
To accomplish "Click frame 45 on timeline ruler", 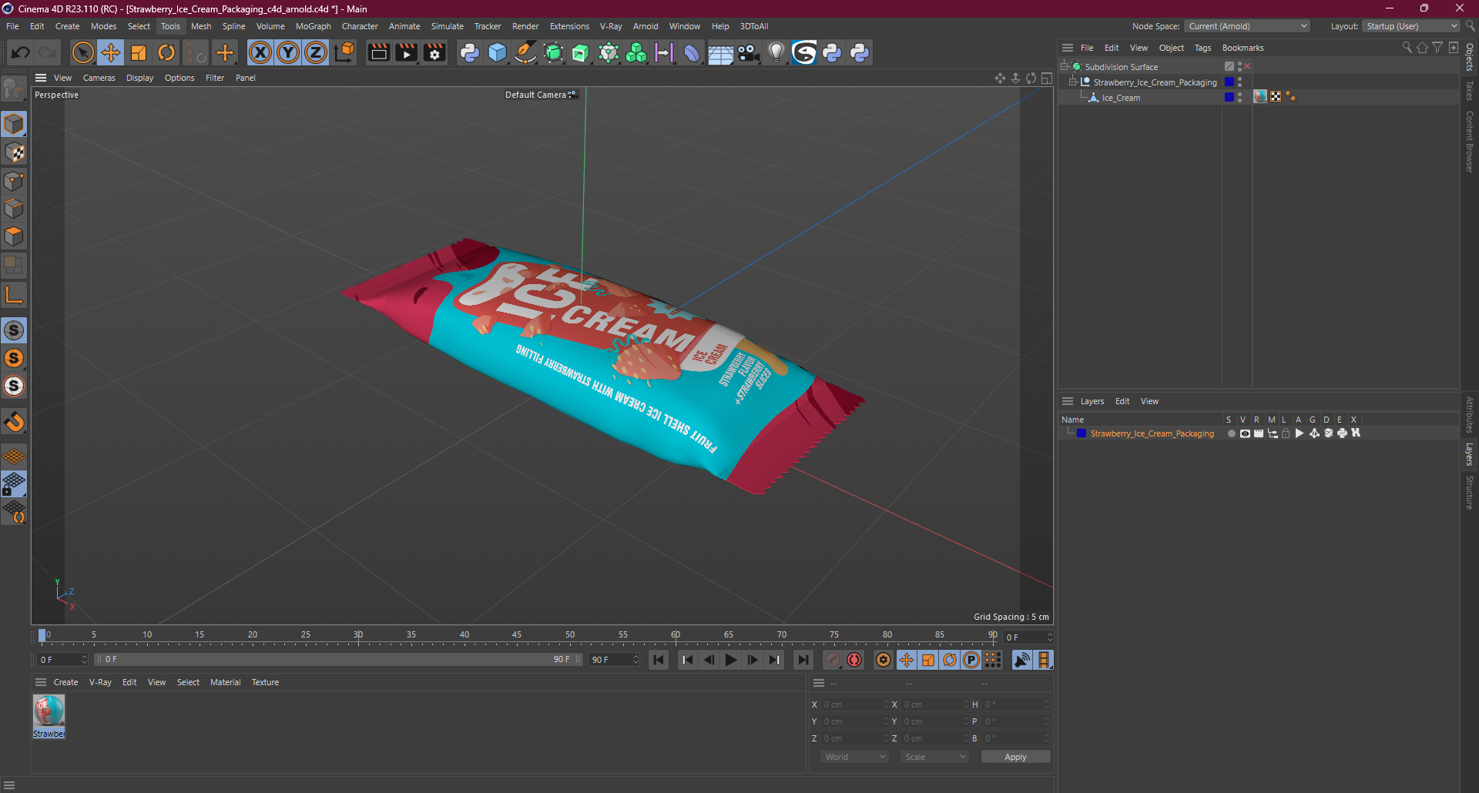I will point(517,635).
